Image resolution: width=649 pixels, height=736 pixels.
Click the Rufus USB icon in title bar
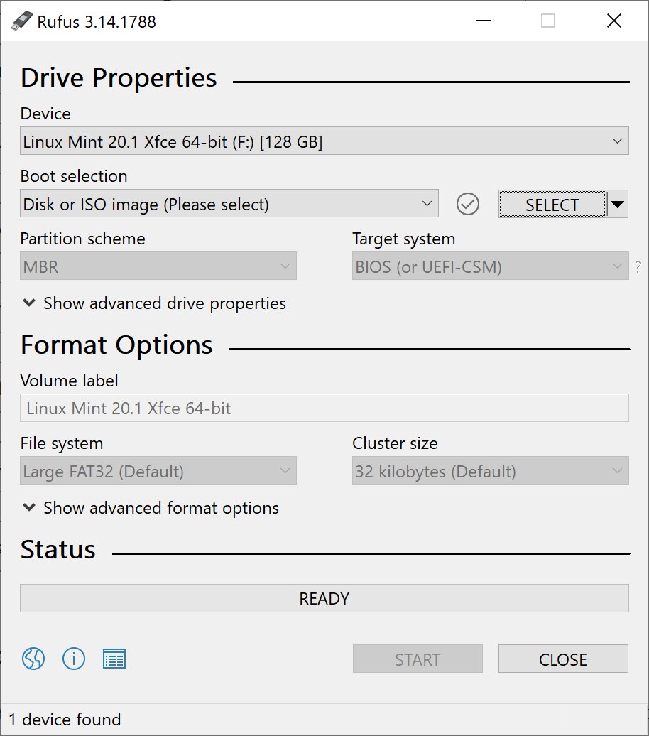point(22,21)
